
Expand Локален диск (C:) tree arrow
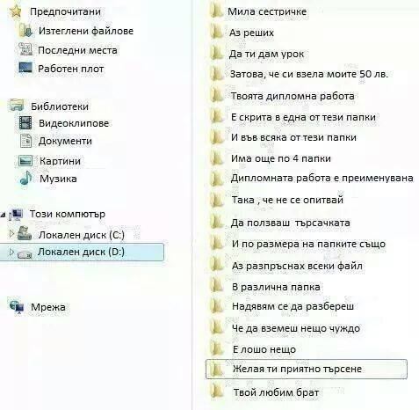(11, 233)
